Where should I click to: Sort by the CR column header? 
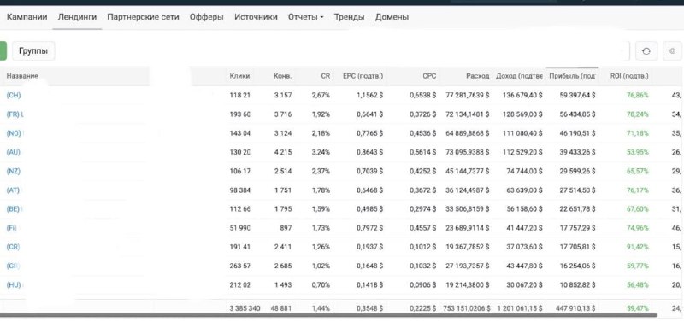click(326, 76)
